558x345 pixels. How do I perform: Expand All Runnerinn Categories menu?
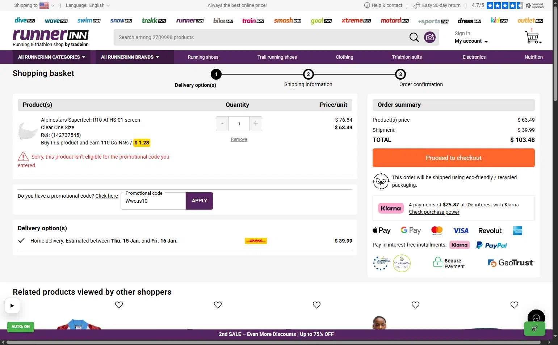tap(52, 57)
